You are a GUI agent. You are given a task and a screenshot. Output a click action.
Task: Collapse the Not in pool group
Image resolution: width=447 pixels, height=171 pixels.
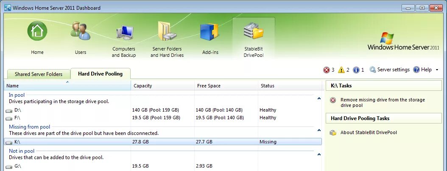tap(319, 154)
